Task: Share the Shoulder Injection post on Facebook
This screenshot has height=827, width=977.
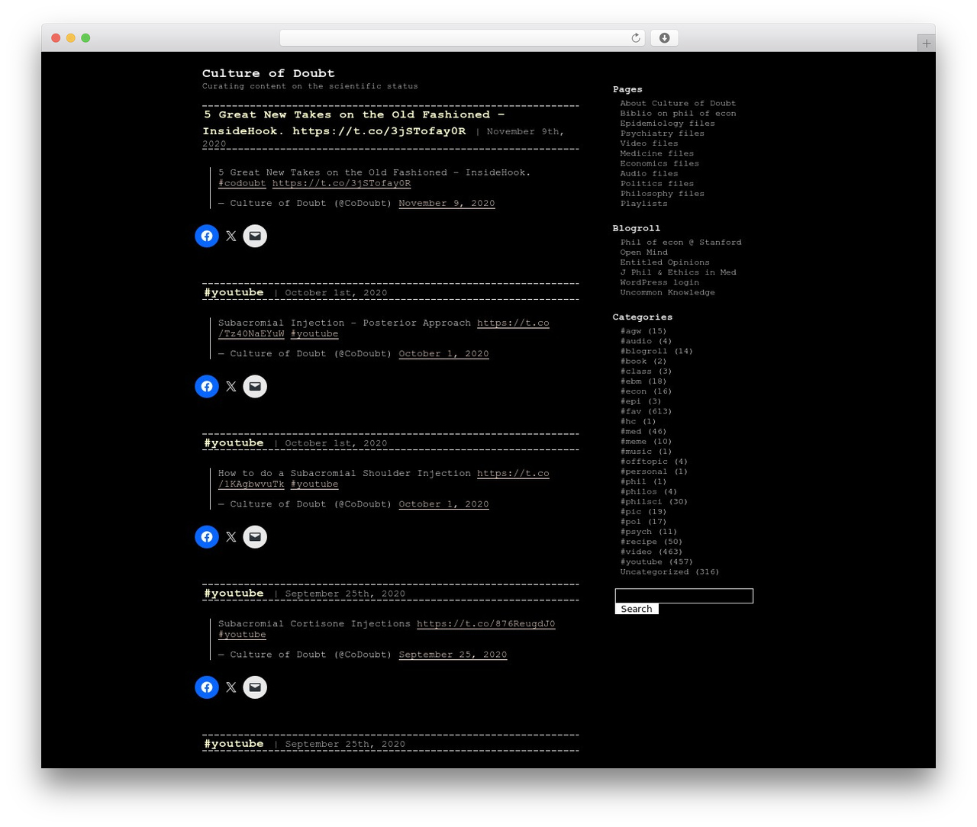Action: 207,536
